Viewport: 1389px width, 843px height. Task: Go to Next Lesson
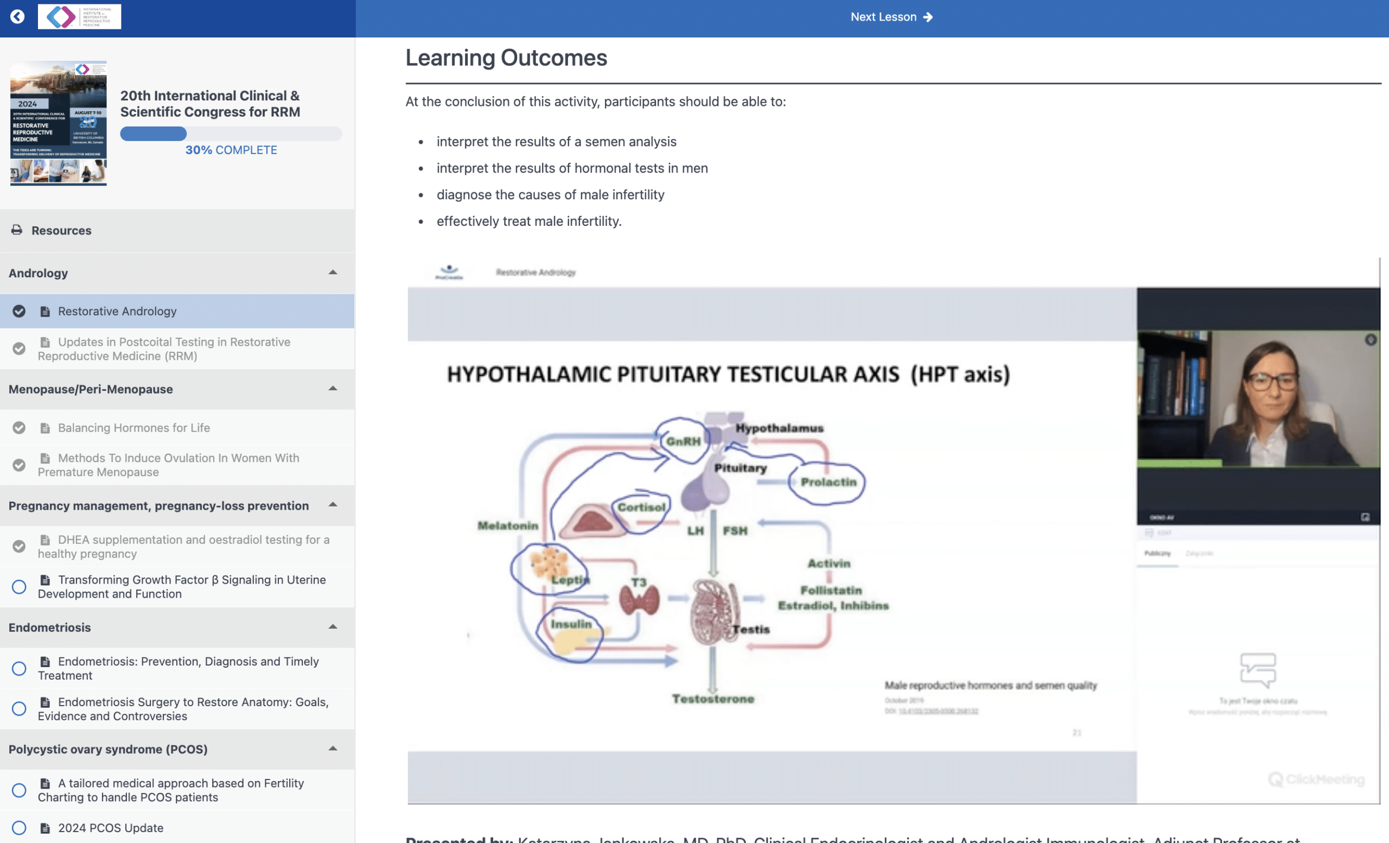point(891,17)
